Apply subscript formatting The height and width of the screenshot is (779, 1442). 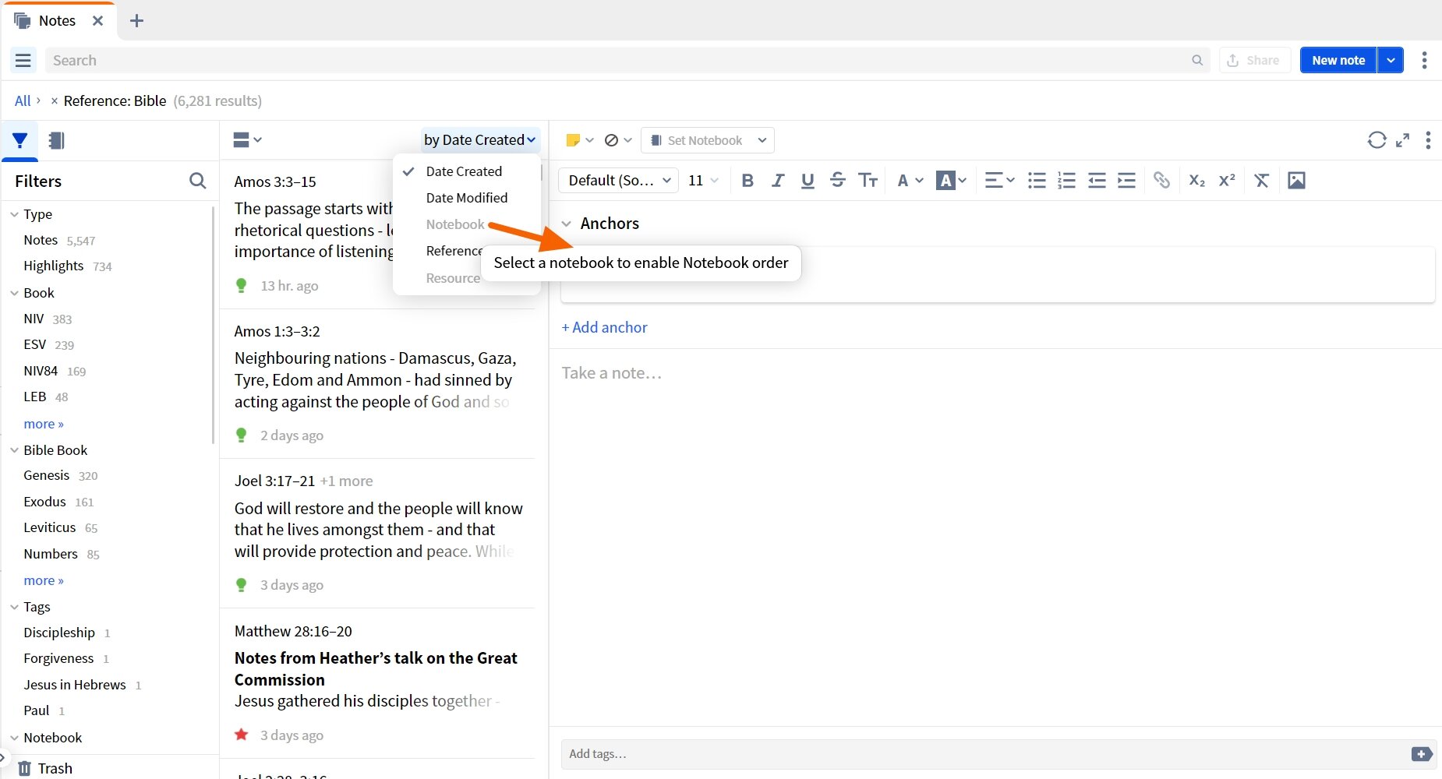[1197, 181]
